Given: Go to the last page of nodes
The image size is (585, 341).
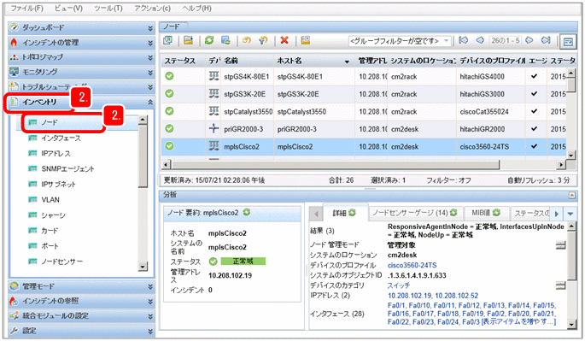Looking at the screenshot, I should pos(546,40).
